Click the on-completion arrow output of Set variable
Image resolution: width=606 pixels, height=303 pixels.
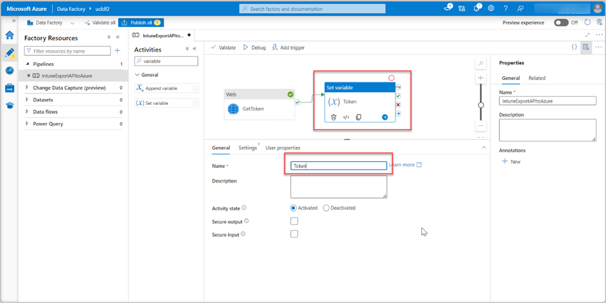(x=398, y=113)
